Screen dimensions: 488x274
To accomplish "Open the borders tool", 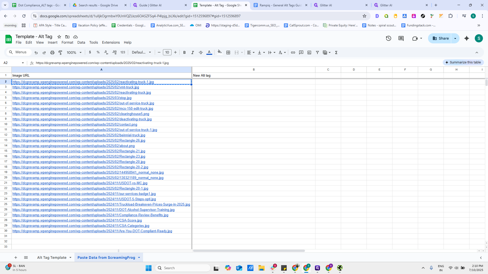I will (x=228, y=53).
